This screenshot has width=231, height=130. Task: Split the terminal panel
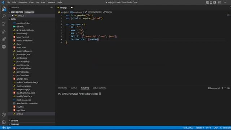[x=228, y=88]
